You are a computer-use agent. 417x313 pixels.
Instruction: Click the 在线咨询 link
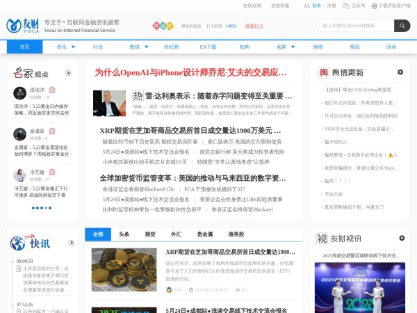click(x=252, y=6)
